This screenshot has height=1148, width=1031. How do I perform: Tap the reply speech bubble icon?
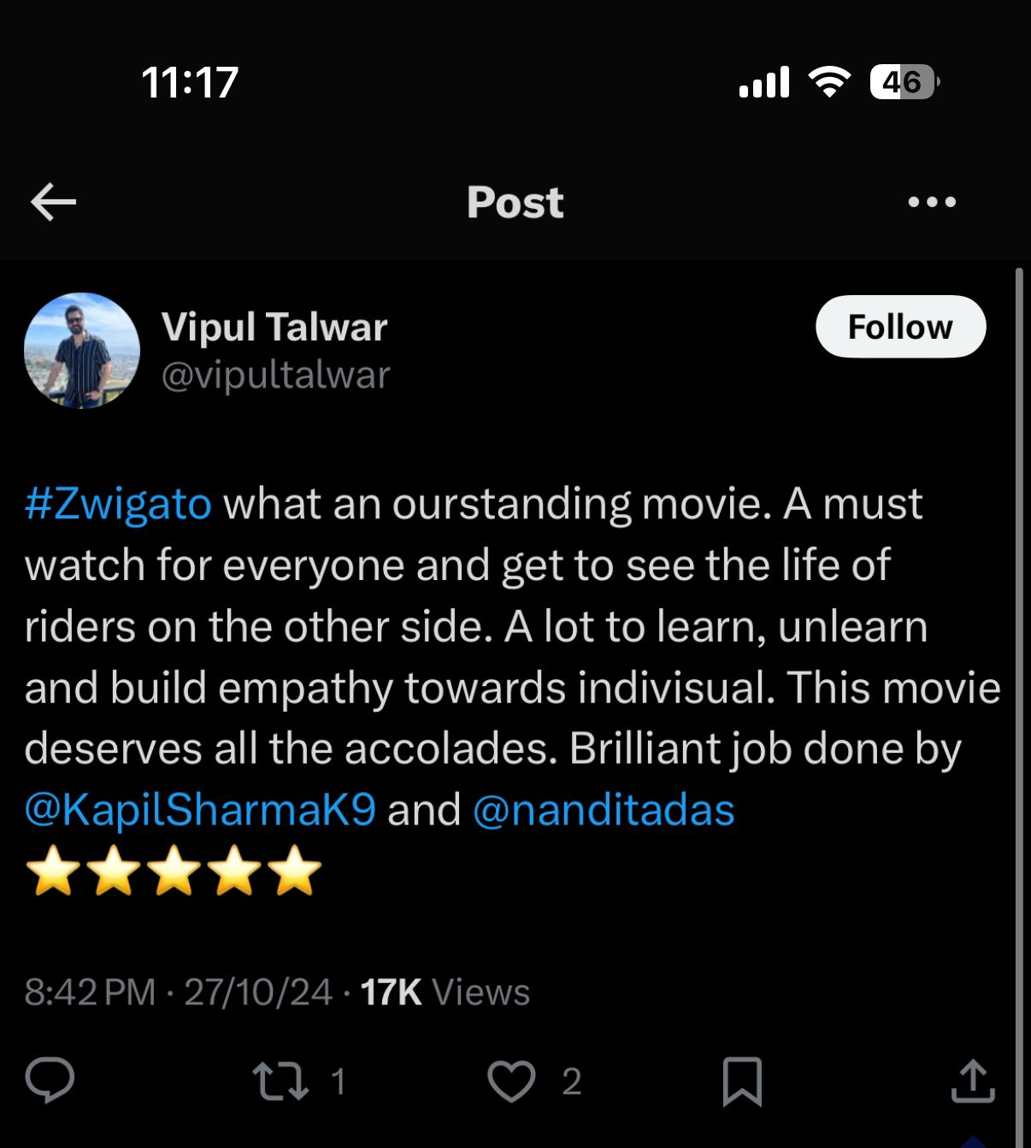pos(50,1080)
